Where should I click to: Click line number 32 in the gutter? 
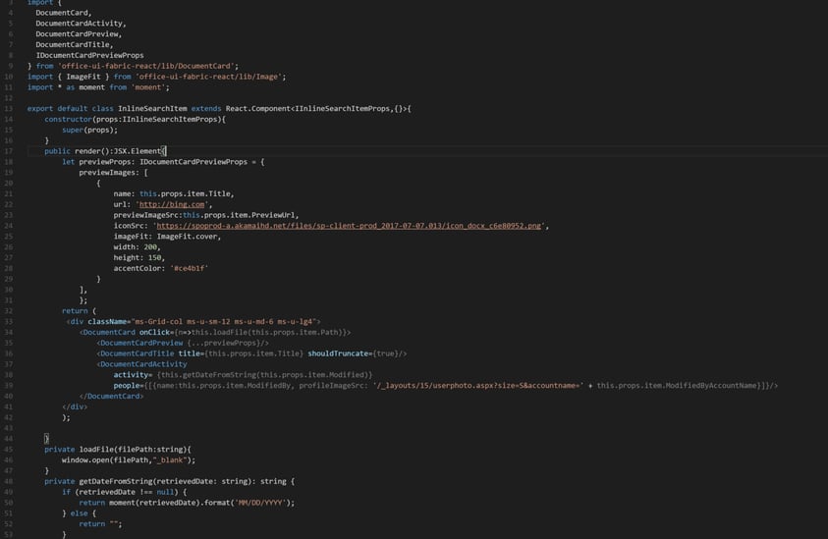pos(8,310)
